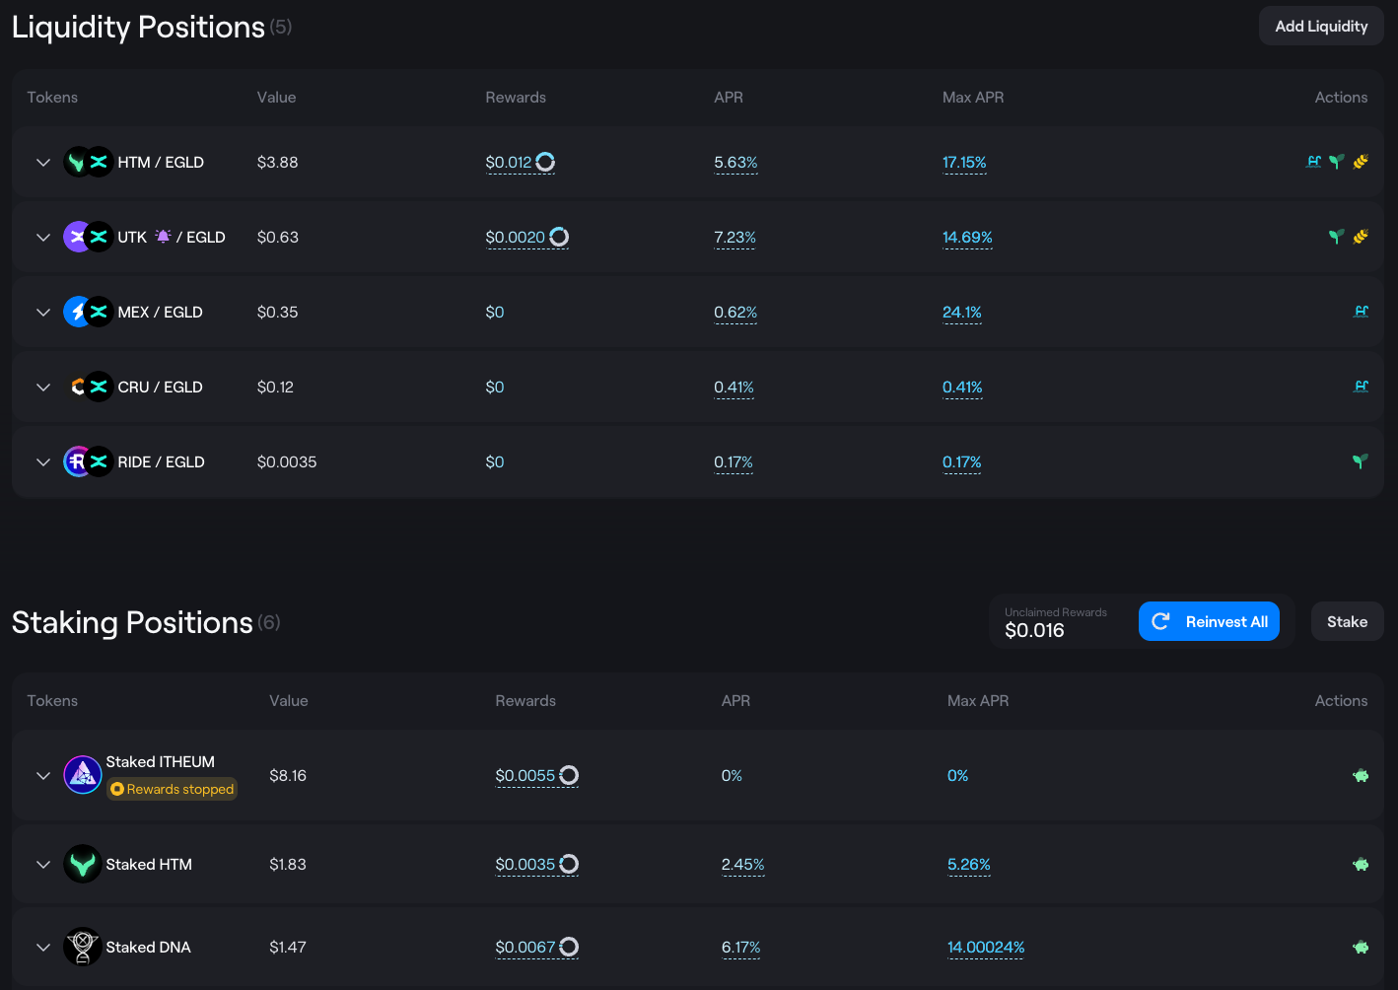Click the piggy bank icon for Staked DNA
Viewport: 1398px width, 990px height.
coord(1361,948)
